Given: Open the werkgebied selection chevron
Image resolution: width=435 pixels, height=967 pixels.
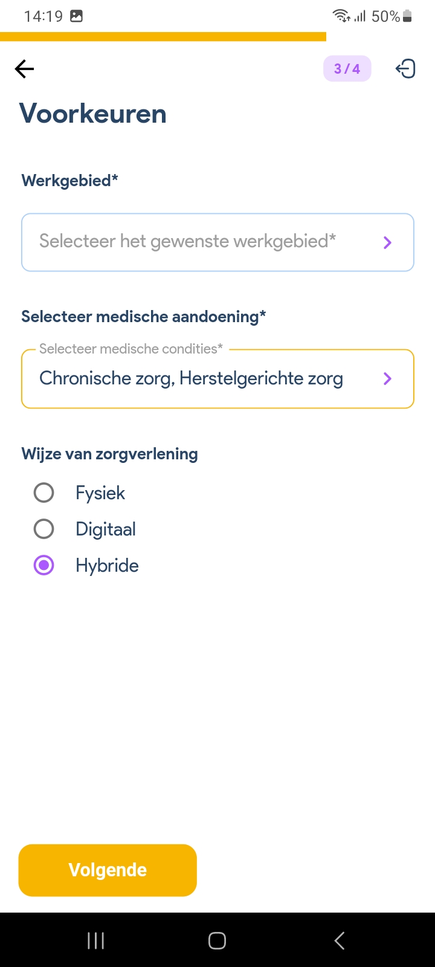Looking at the screenshot, I should pos(387,242).
